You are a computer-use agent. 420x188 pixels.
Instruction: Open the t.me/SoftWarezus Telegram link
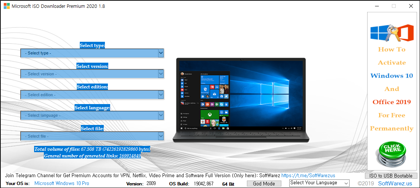coord(308,176)
